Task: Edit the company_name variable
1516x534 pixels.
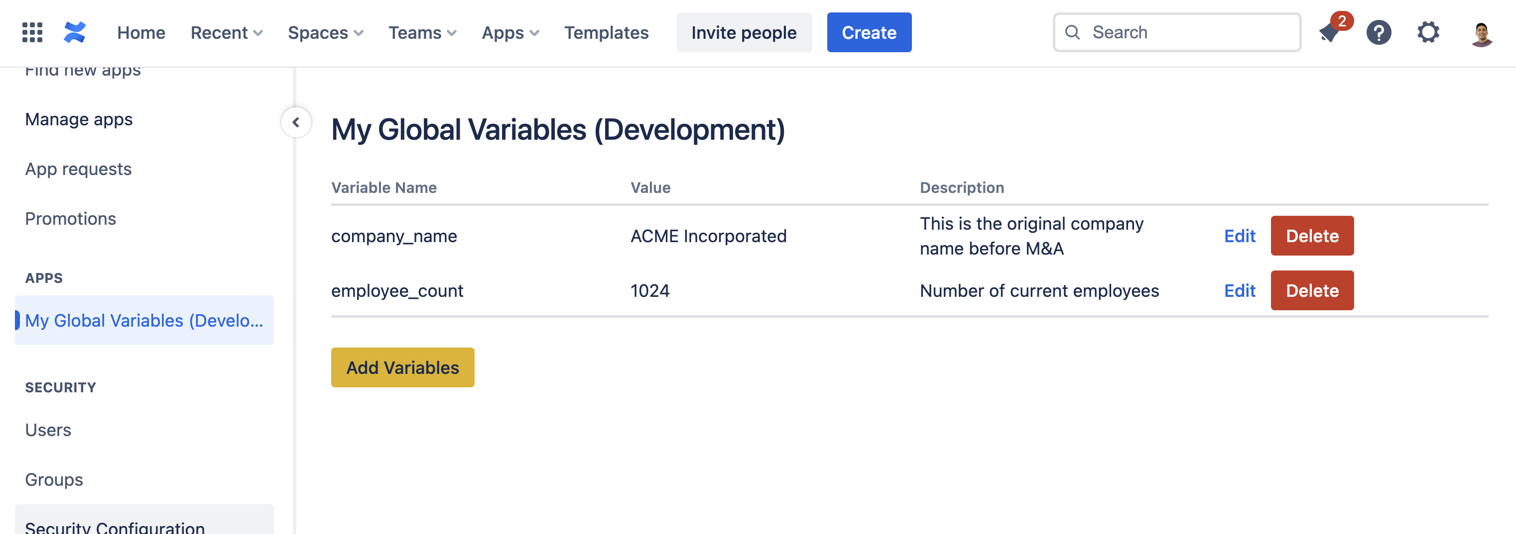Action: 1240,236
